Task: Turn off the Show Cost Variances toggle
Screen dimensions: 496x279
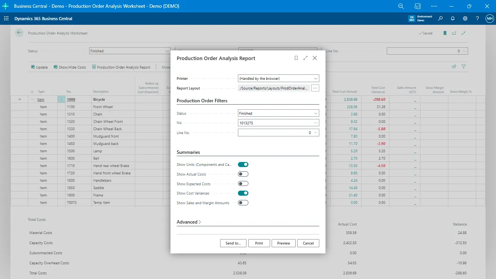Action: (243, 193)
